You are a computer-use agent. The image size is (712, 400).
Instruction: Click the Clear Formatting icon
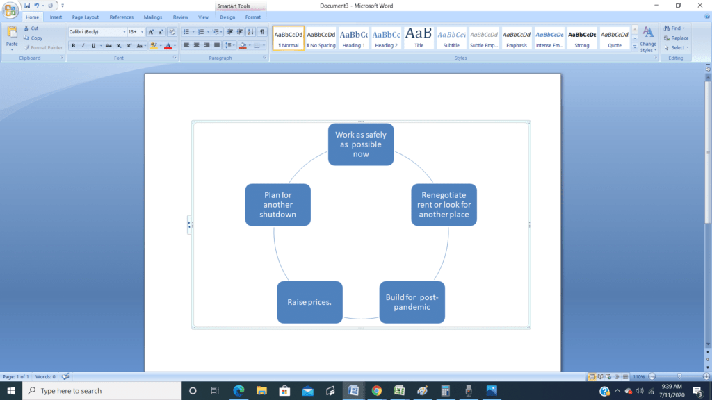coord(172,32)
